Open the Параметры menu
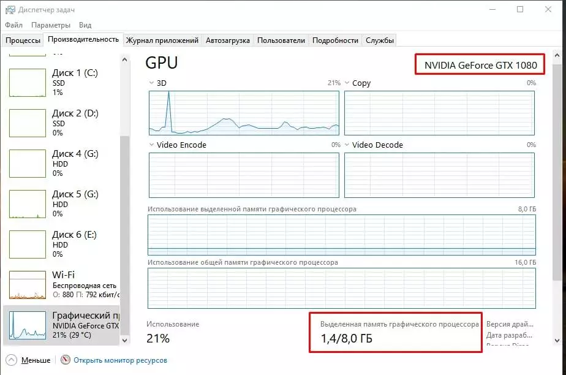This screenshot has height=375, width=566. point(51,25)
